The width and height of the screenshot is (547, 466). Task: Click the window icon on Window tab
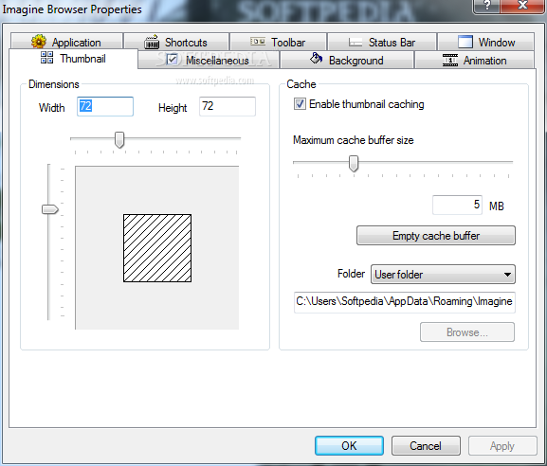[x=465, y=42]
